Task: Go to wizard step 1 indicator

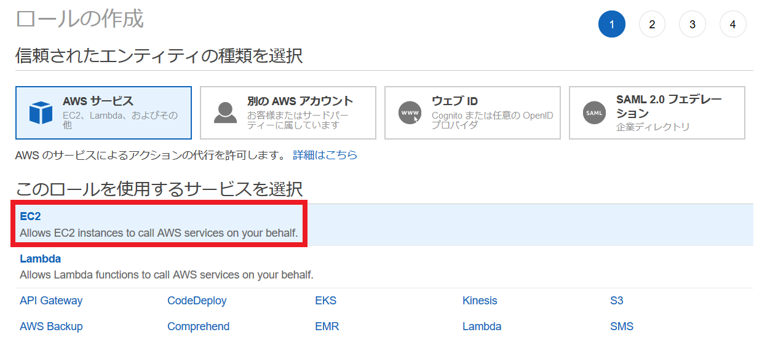Action: (612, 25)
